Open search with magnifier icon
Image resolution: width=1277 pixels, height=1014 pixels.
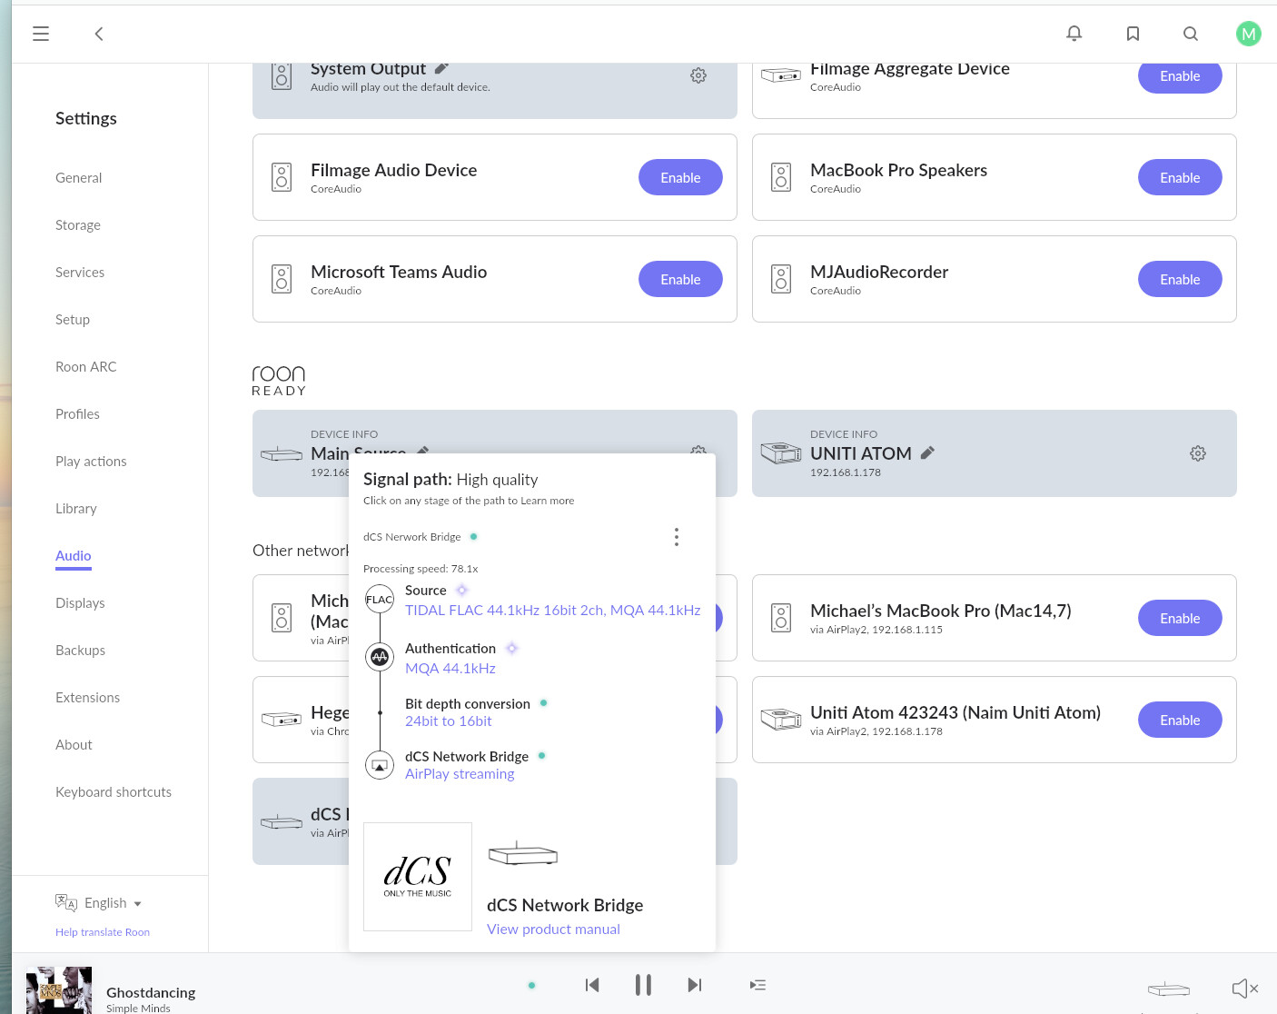[1191, 34]
